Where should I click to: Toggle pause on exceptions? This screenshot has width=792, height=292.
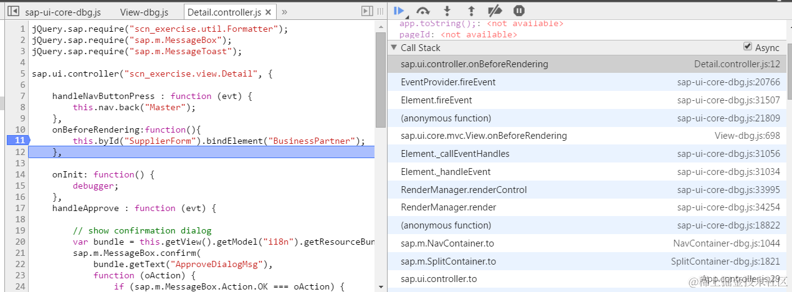(x=519, y=11)
